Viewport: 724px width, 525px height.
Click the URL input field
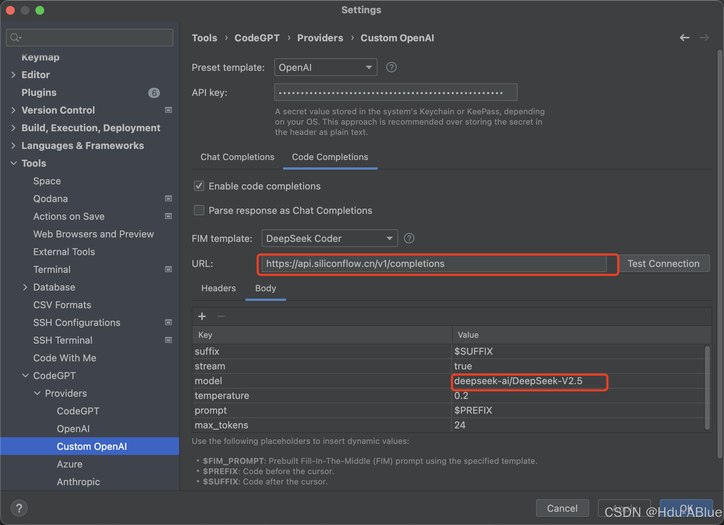click(x=434, y=264)
